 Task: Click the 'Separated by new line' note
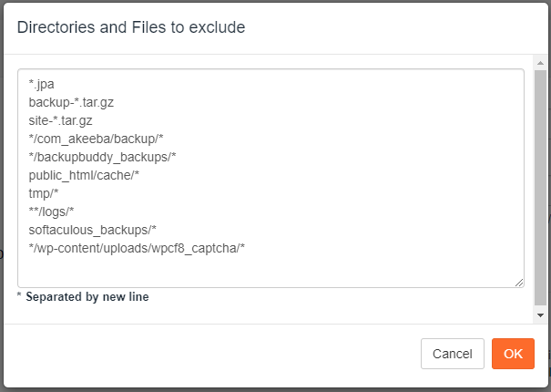pyautogui.click(x=87, y=296)
